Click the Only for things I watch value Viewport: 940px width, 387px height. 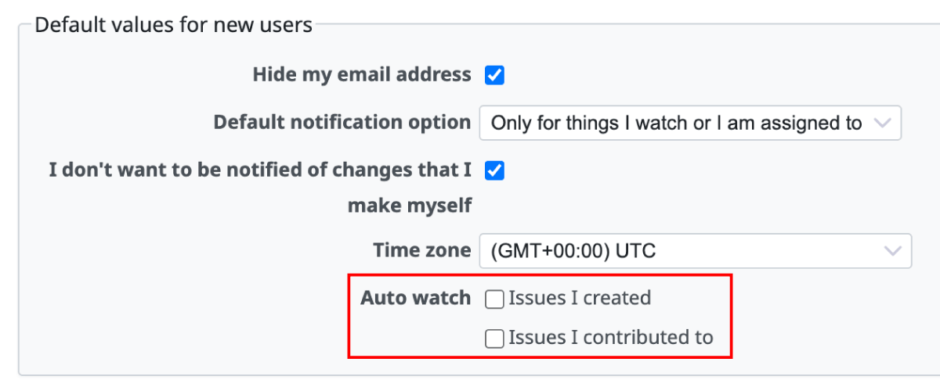coord(675,124)
